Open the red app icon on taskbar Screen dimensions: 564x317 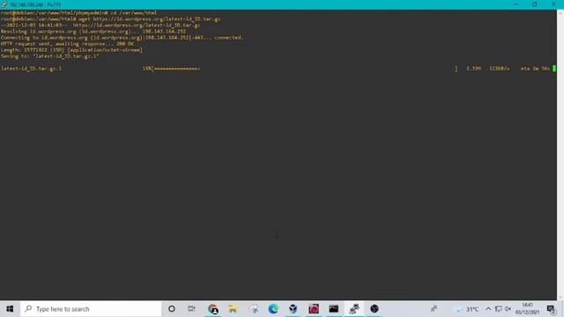click(x=314, y=309)
